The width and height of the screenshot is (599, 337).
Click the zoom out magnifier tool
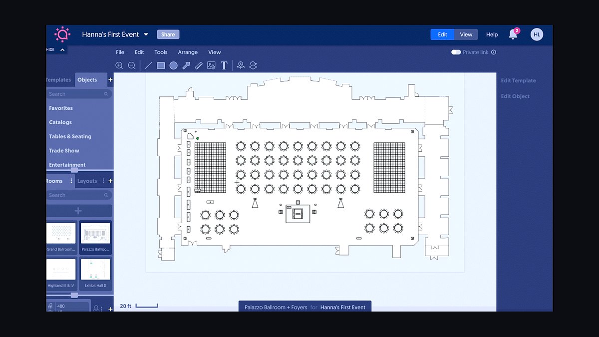(x=132, y=65)
